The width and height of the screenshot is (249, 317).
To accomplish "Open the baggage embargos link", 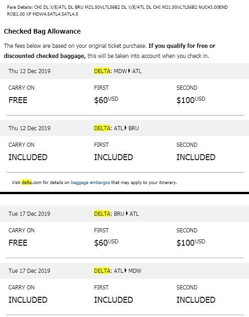I will point(90,183).
